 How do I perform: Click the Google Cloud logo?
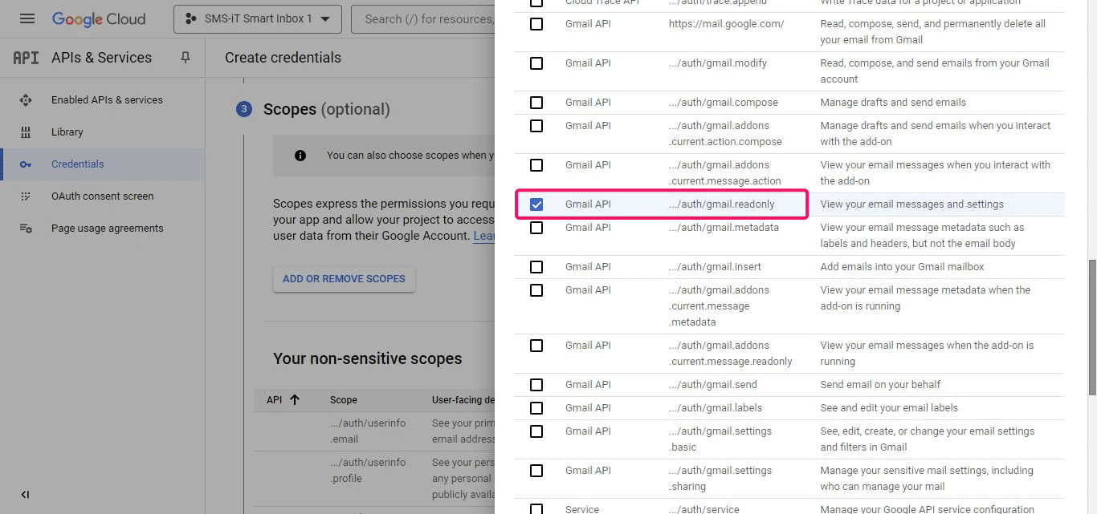(x=99, y=19)
